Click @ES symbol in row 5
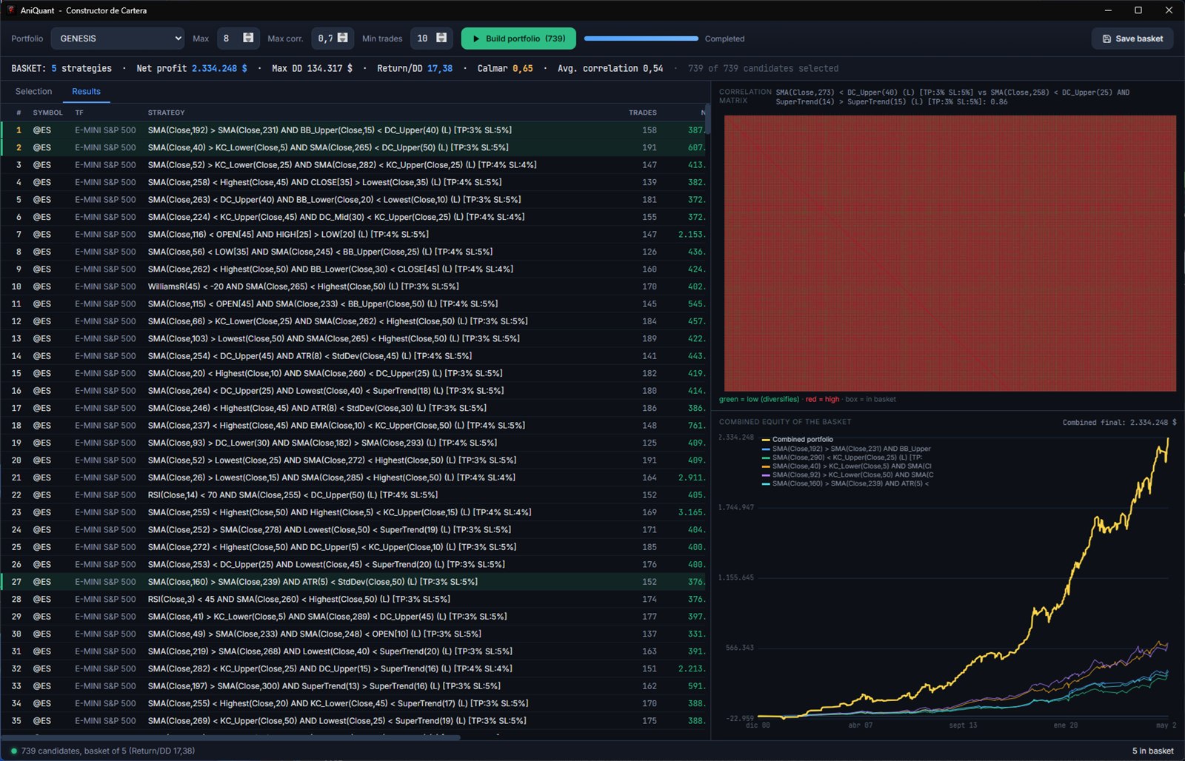Viewport: 1185px width, 761px height. tap(42, 199)
